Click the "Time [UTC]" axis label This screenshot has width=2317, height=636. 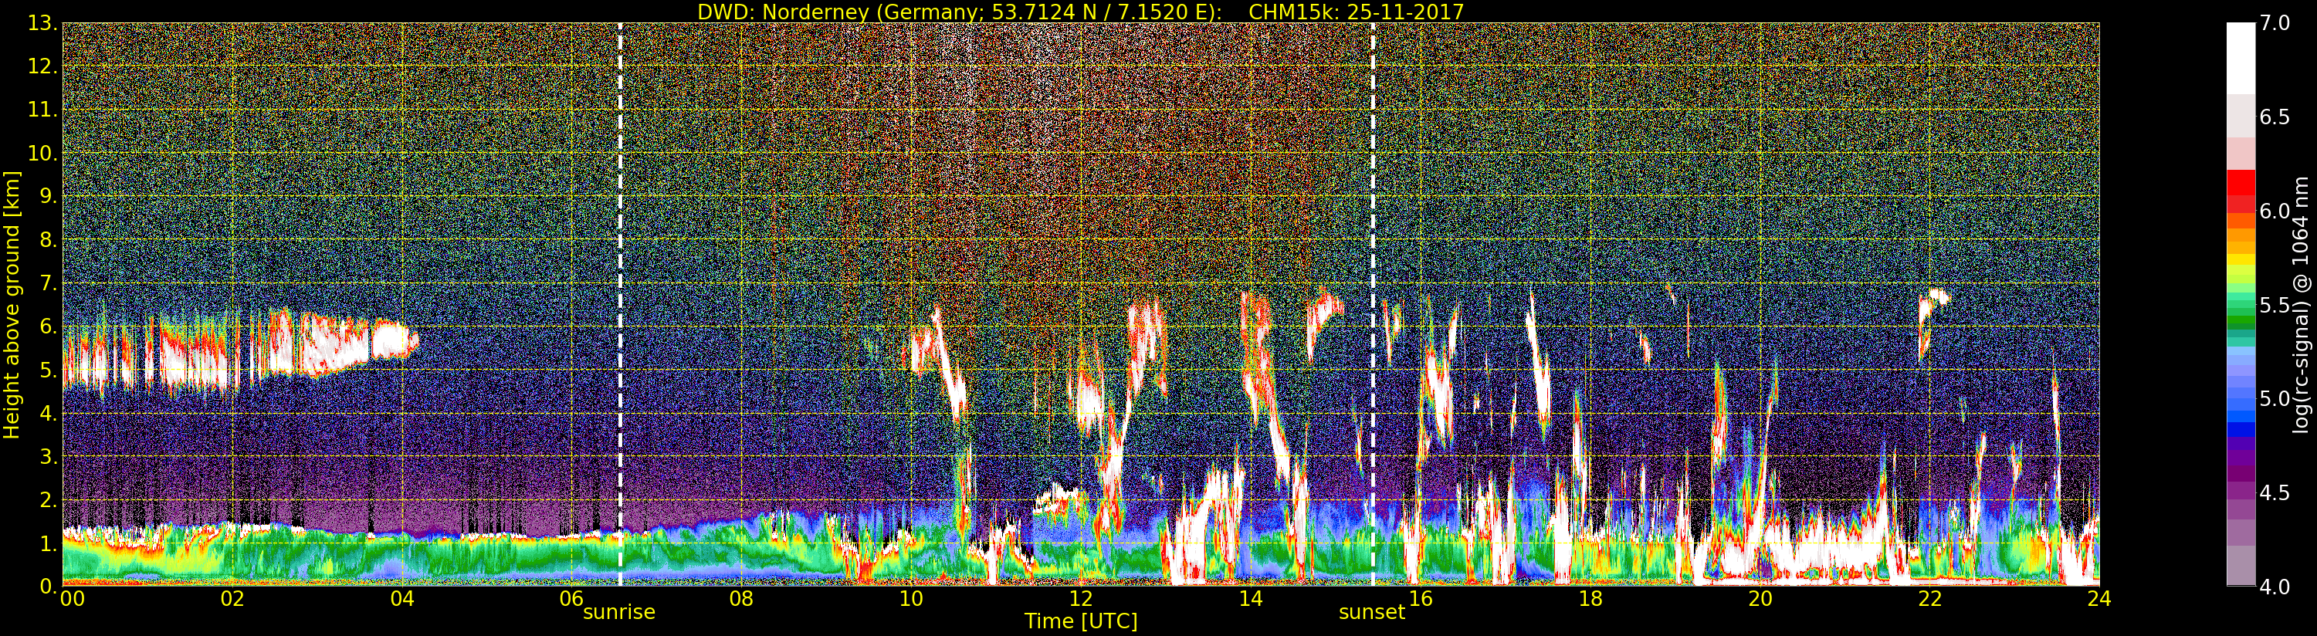(x=1081, y=621)
